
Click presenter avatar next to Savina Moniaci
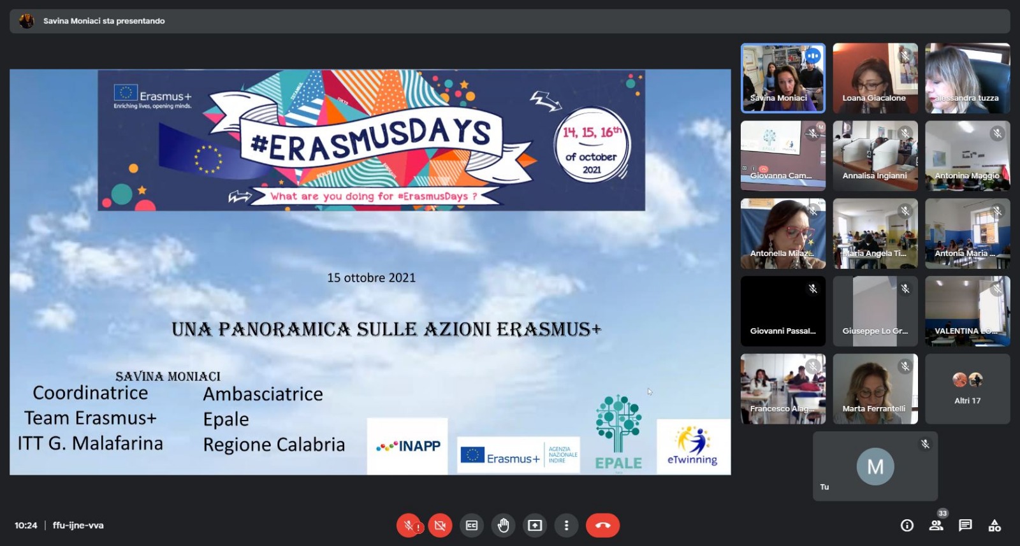26,21
